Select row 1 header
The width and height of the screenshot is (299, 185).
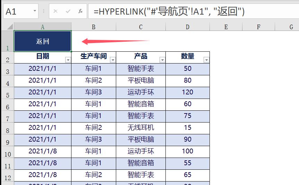tap(8, 41)
